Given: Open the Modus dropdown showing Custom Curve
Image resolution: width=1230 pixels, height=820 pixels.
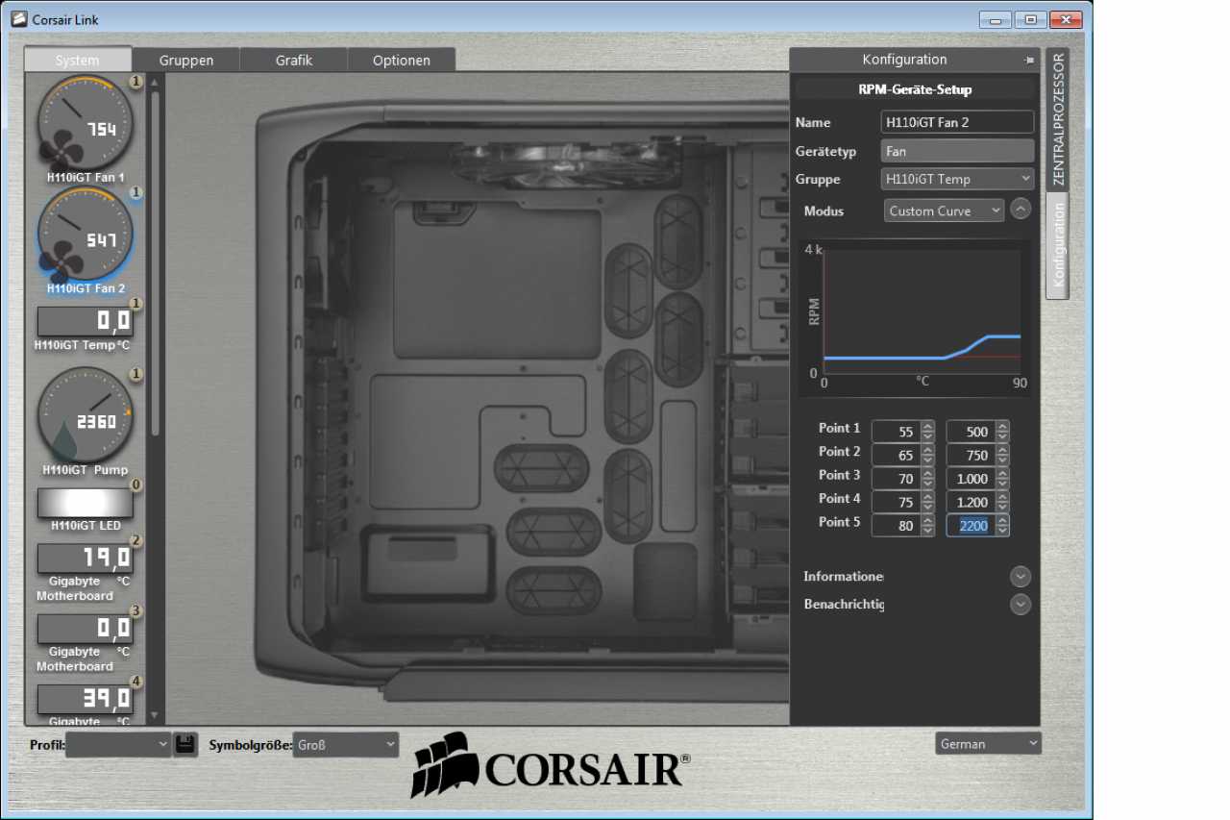Looking at the screenshot, I should coord(944,211).
